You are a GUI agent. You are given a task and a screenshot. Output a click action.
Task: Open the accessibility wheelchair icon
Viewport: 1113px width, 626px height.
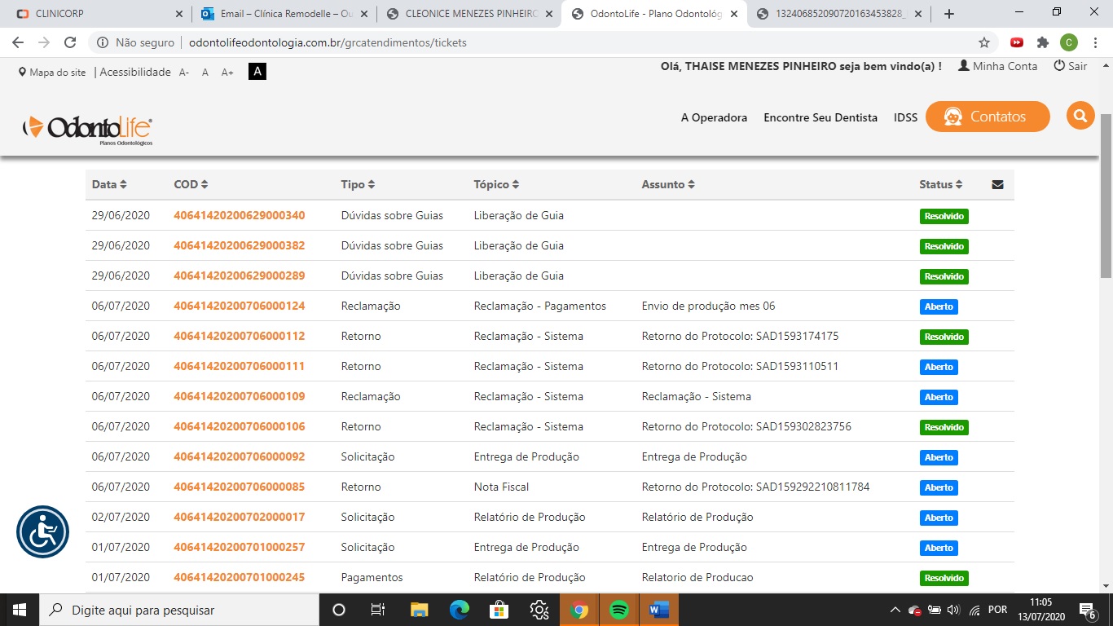click(42, 532)
